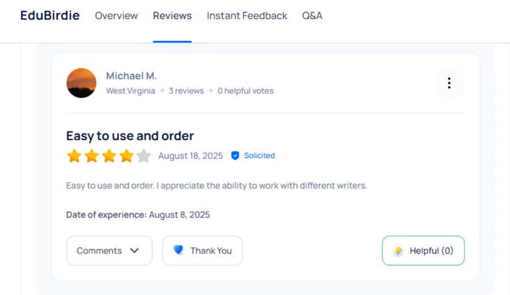This screenshot has width=510, height=295.
Task: Mark the review as Helpful
Action: 423,250
